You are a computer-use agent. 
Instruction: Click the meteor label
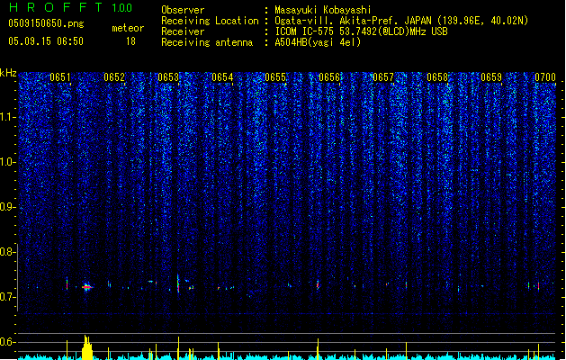click(128, 28)
